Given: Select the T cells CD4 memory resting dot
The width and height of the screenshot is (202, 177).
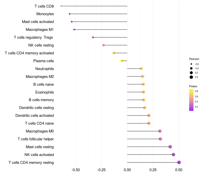Looking at the screenshot, I should (179, 162).
